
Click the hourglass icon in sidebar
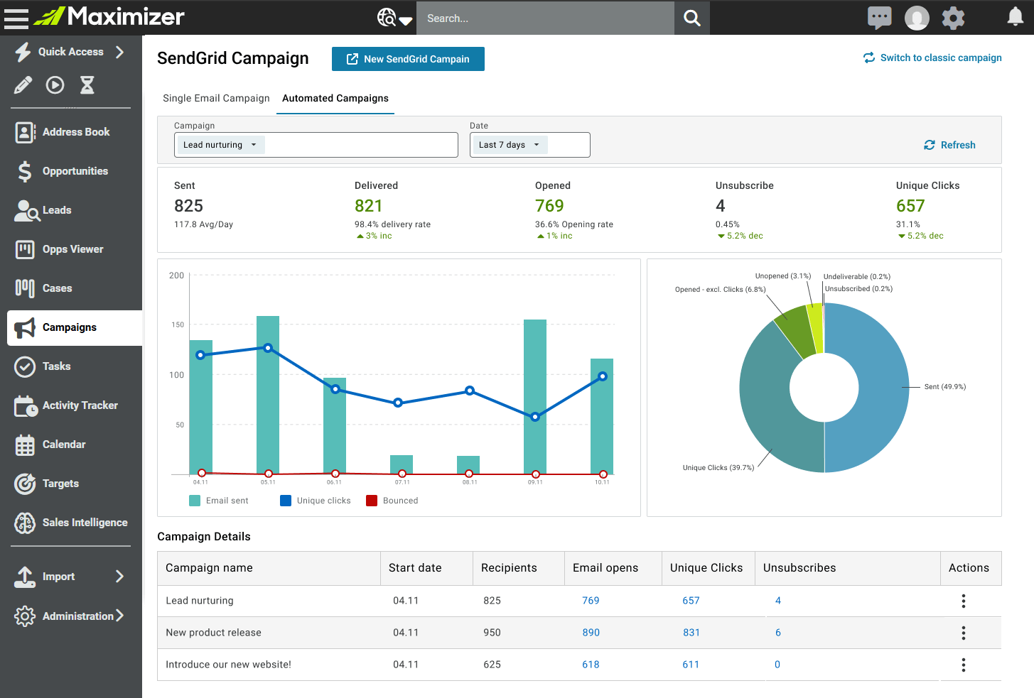click(87, 85)
